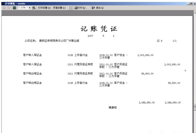Click the print preview window icon
This screenshot has height=133, width=196.
[x=1, y=2]
